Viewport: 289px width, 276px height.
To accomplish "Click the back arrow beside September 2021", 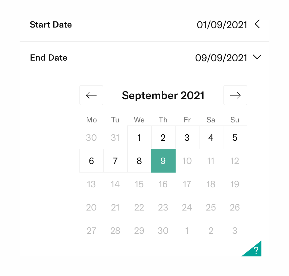I will (91, 95).
